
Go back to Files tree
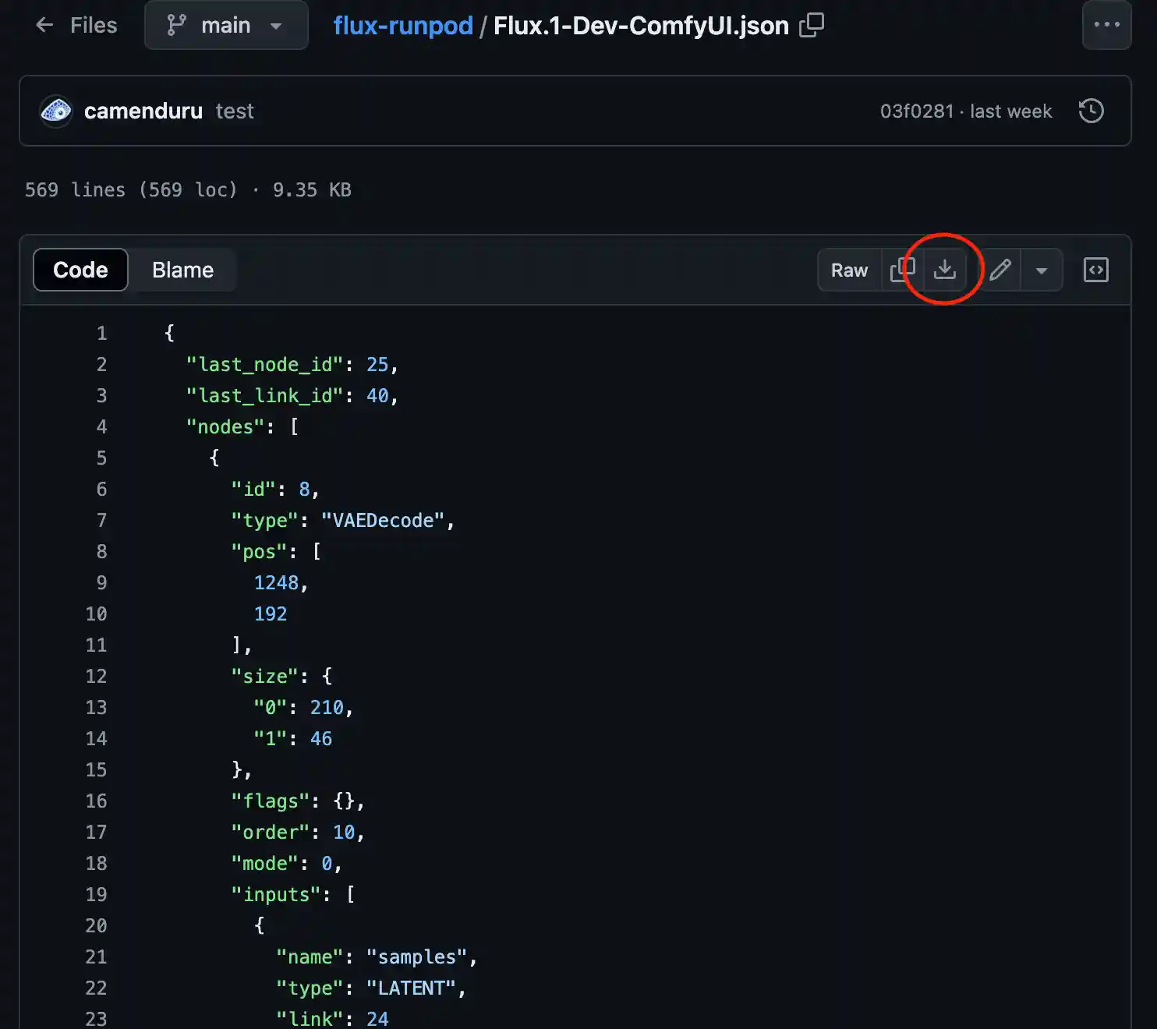(x=76, y=25)
